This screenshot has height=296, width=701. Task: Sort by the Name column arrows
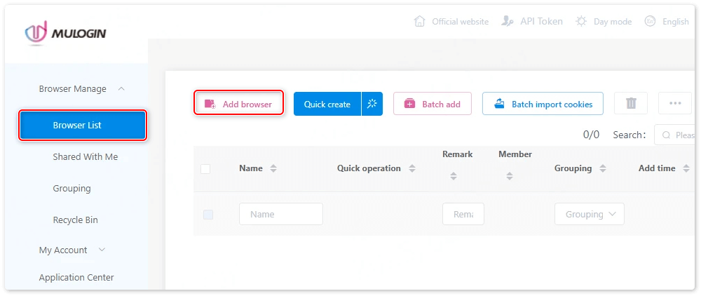pyautogui.click(x=273, y=168)
